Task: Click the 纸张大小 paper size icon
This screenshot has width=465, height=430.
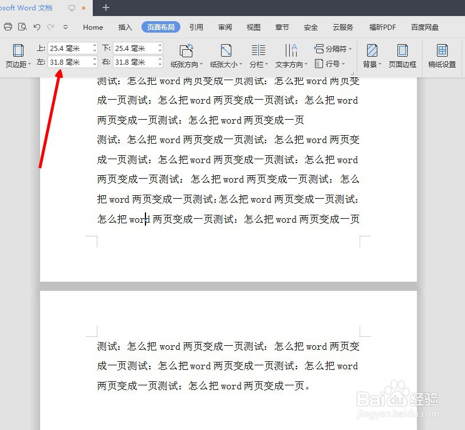Action: 226,50
